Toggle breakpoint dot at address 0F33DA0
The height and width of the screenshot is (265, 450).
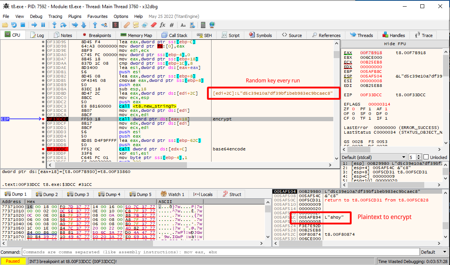pyautogui.click(x=43, y=55)
